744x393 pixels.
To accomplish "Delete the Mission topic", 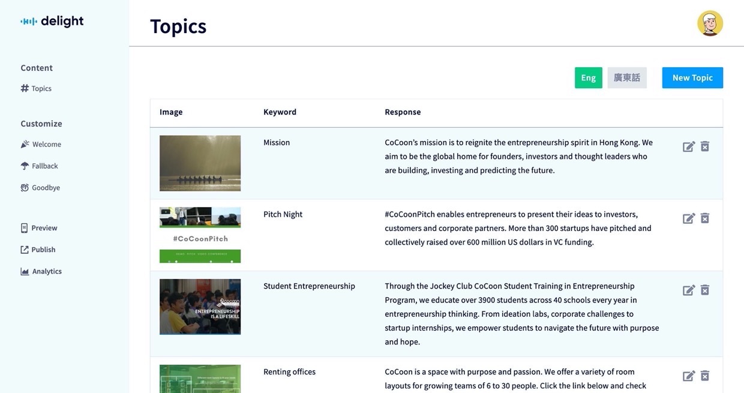I will (x=705, y=146).
